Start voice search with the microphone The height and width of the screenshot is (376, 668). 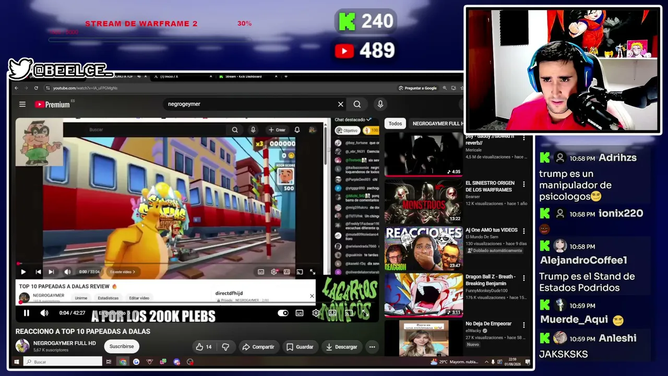[380, 104]
